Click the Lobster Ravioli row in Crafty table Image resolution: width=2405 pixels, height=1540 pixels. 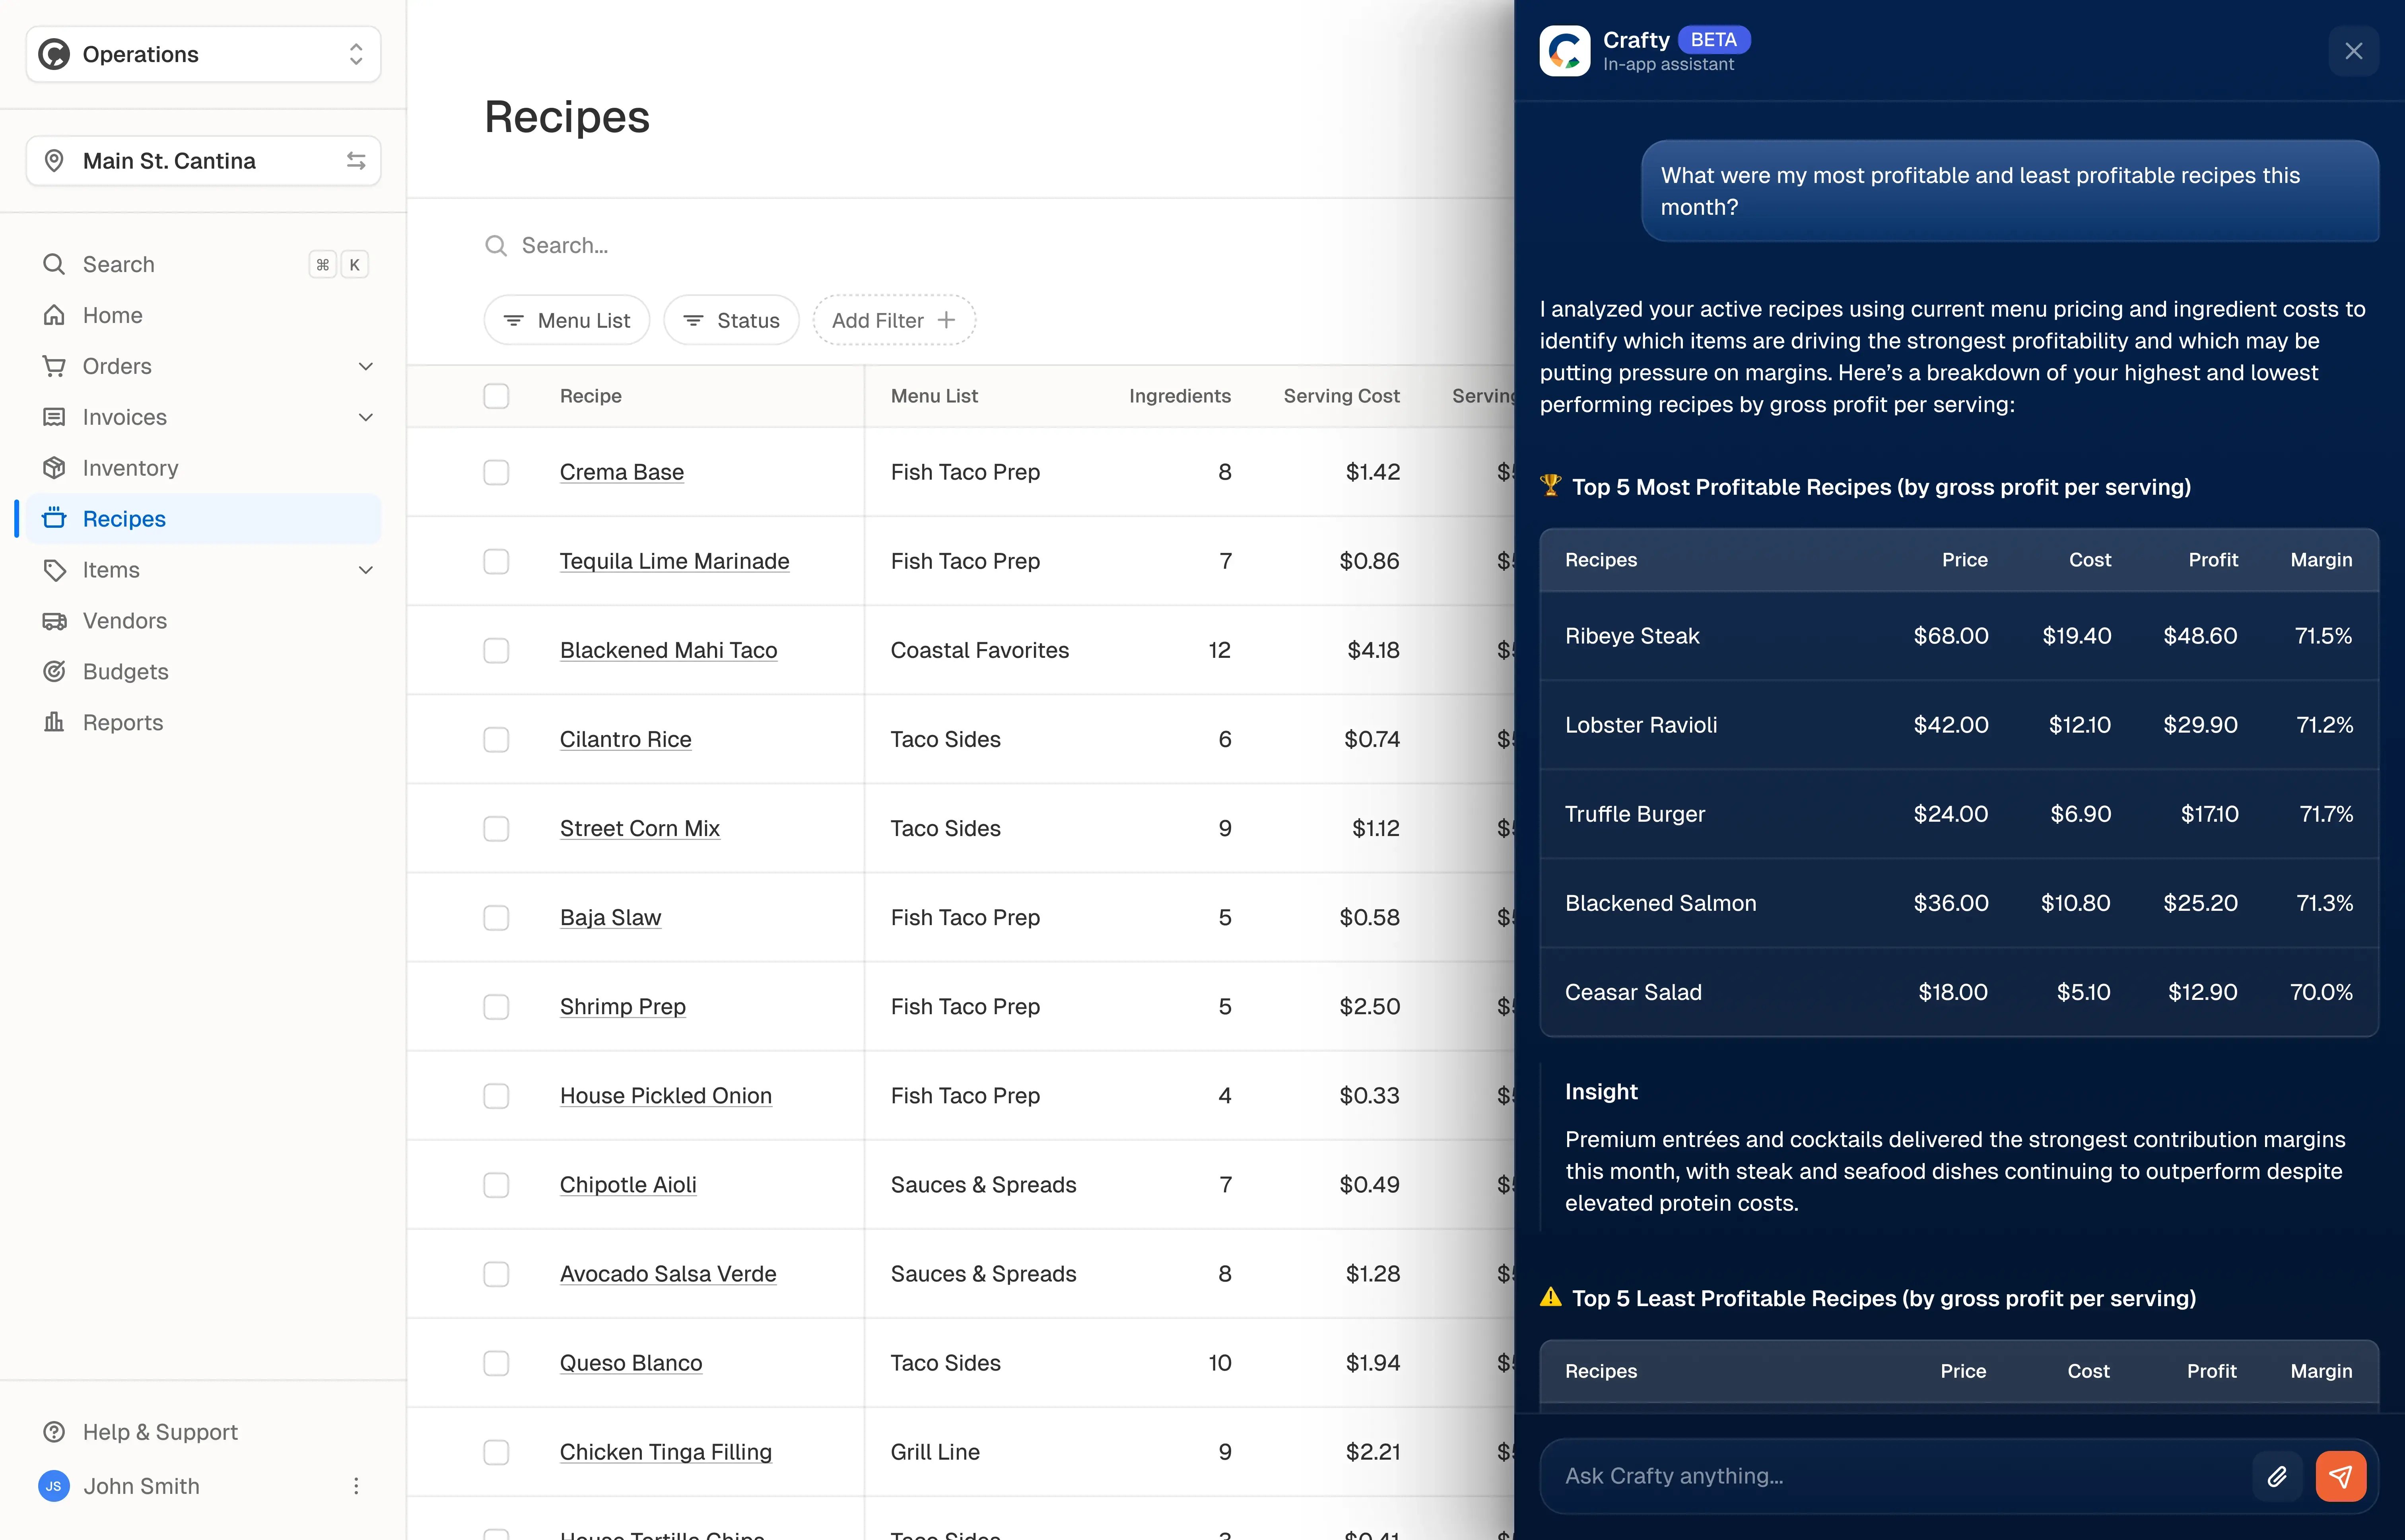[x=1959, y=725]
